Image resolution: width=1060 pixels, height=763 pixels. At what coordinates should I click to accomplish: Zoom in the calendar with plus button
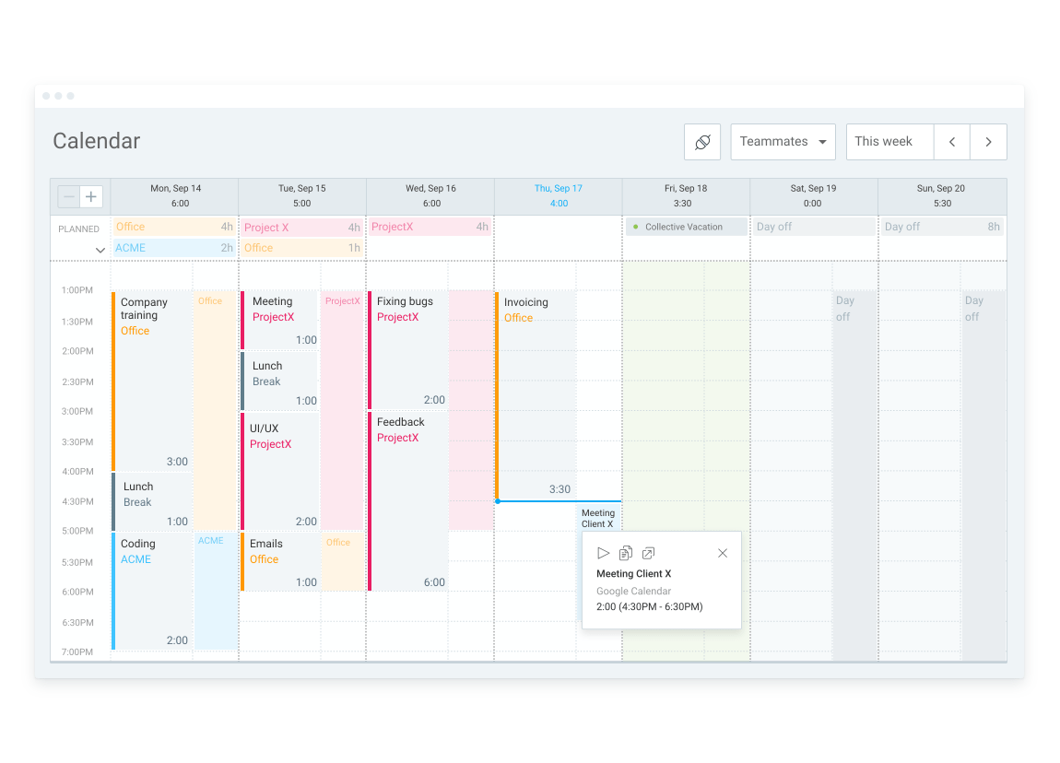click(x=91, y=196)
